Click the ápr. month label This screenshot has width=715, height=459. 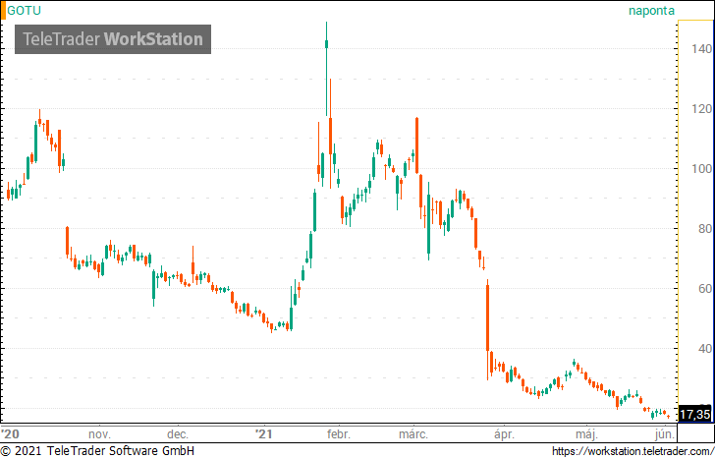pyautogui.click(x=504, y=433)
